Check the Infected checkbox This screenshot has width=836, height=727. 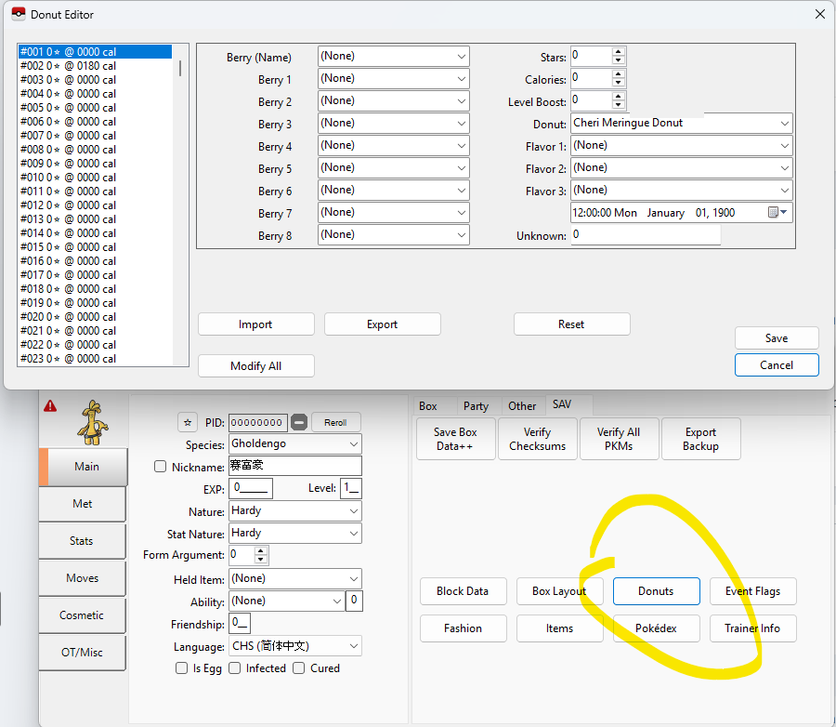(235, 668)
